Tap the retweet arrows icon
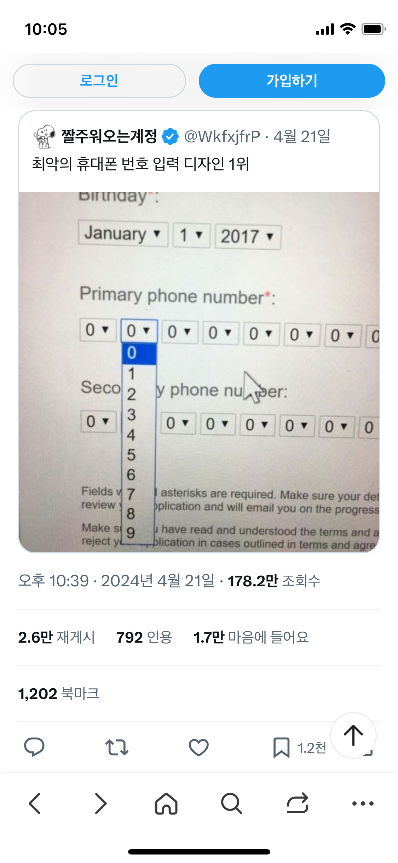This screenshot has width=398, height=863. point(116,747)
